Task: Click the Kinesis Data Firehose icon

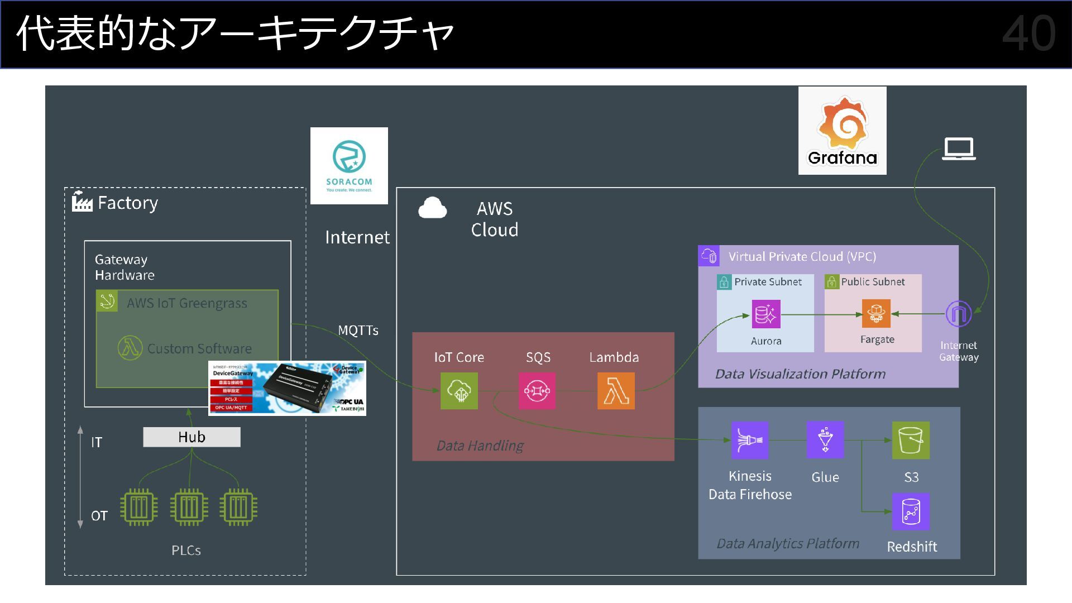Action: [x=750, y=440]
